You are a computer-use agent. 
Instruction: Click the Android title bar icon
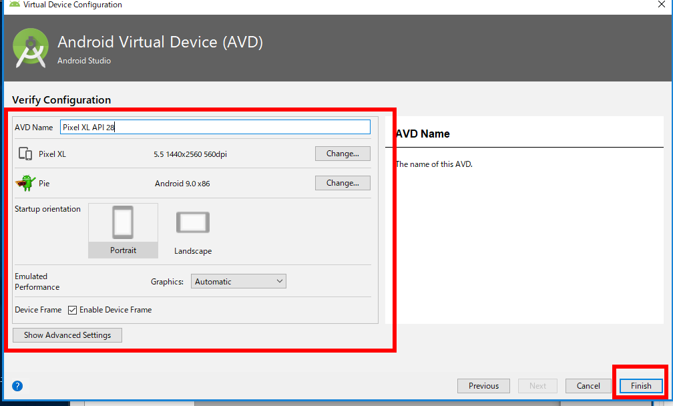tap(15, 4)
